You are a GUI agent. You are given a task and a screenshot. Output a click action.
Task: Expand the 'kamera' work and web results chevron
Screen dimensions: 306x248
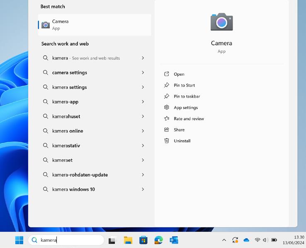click(143, 58)
